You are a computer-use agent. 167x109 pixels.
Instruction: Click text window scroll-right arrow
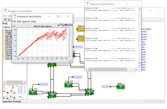[136, 69]
